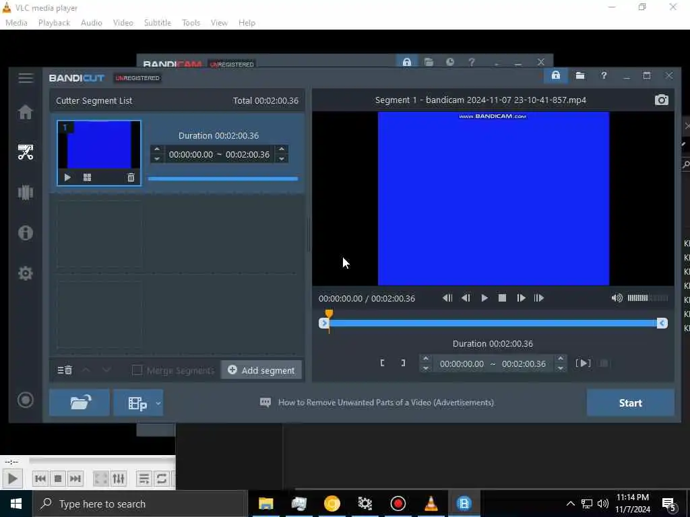Stop the preview playback
This screenshot has height=517, width=690.
502,298
